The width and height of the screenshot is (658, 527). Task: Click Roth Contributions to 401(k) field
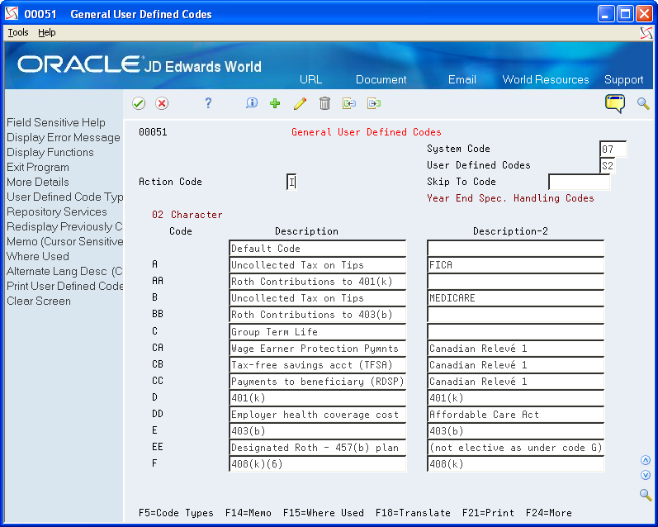[318, 282]
